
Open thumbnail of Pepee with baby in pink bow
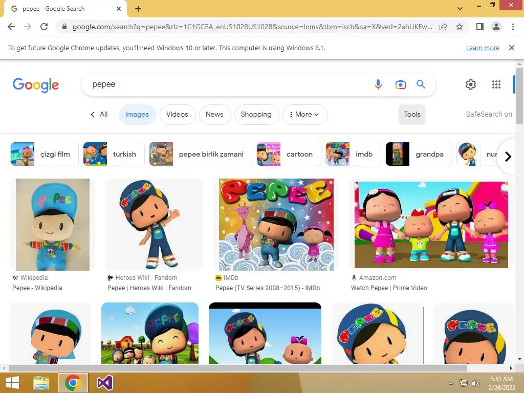tap(265, 333)
